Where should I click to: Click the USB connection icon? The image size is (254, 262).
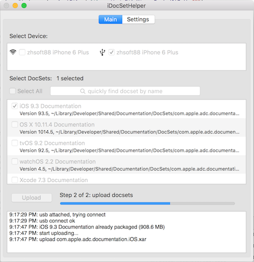tap(102, 52)
